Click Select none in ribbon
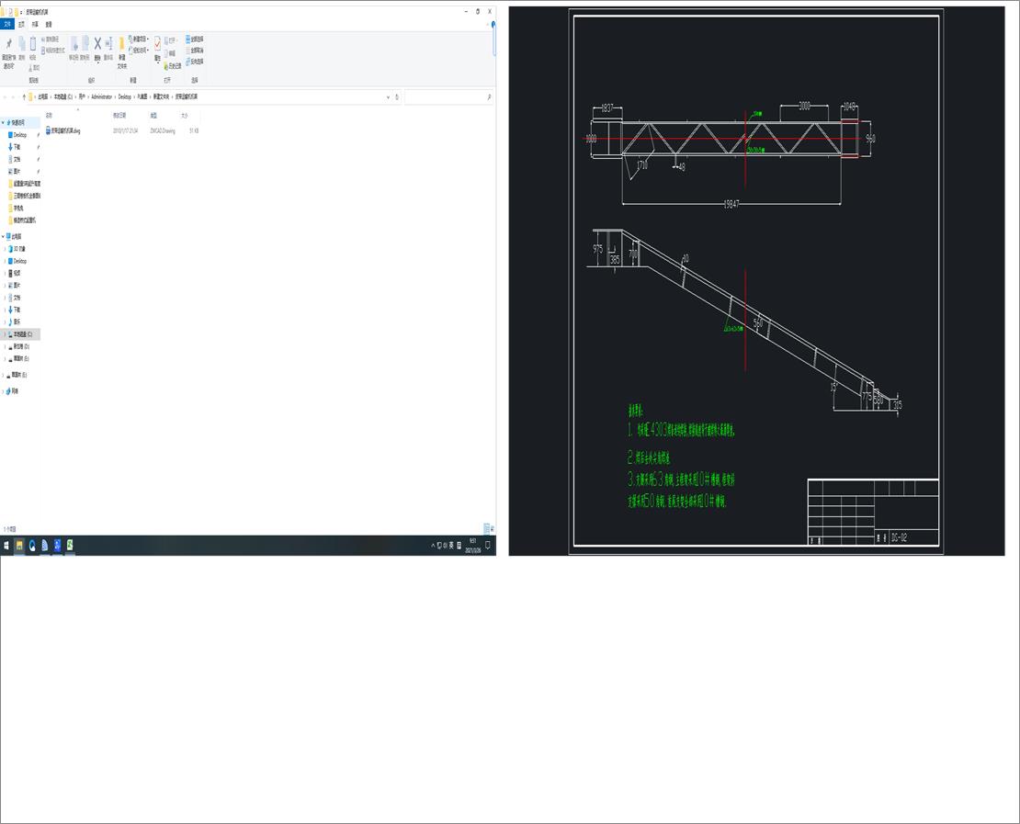Image resolution: width=1020 pixels, height=824 pixels. 195,51
